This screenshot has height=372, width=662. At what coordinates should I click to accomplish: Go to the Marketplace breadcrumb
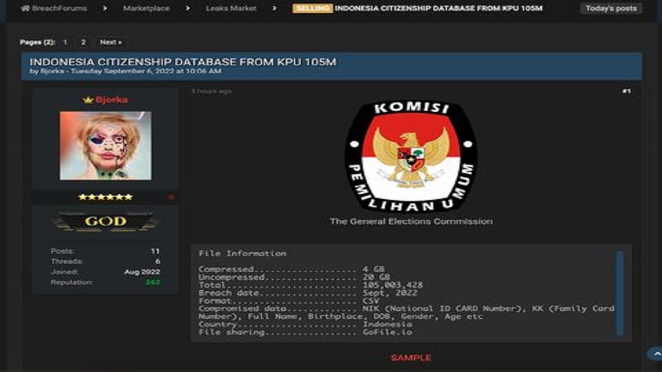[x=146, y=8]
